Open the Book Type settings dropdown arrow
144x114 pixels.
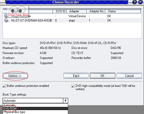click(66, 101)
